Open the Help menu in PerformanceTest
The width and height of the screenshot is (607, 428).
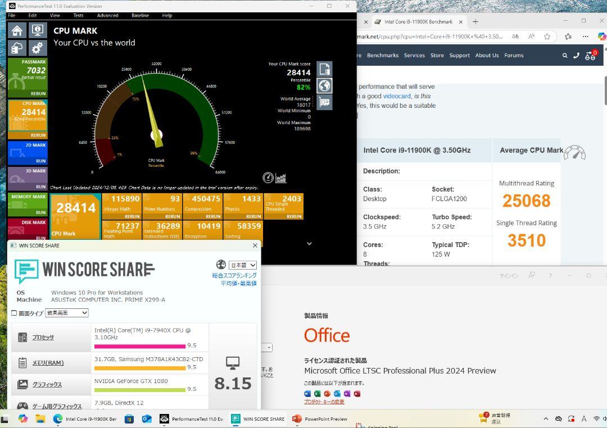[167, 16]
